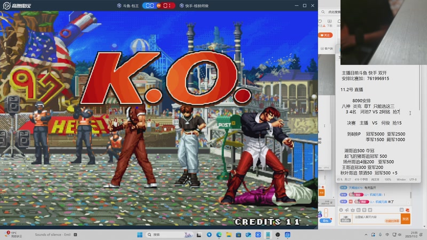Click the microphone icon in system tray
427x240 pixels.
[380, 235]
